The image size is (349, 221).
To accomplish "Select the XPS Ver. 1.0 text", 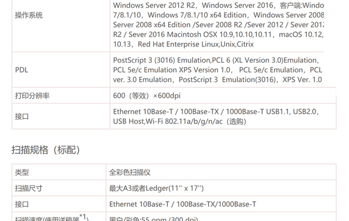I will tap(302, 80).
